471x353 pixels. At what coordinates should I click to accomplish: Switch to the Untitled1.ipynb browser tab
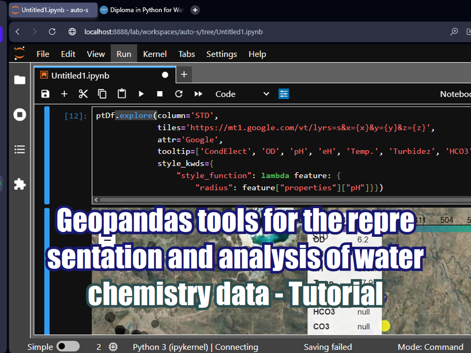pyautogui.click(x=53, y=10)
